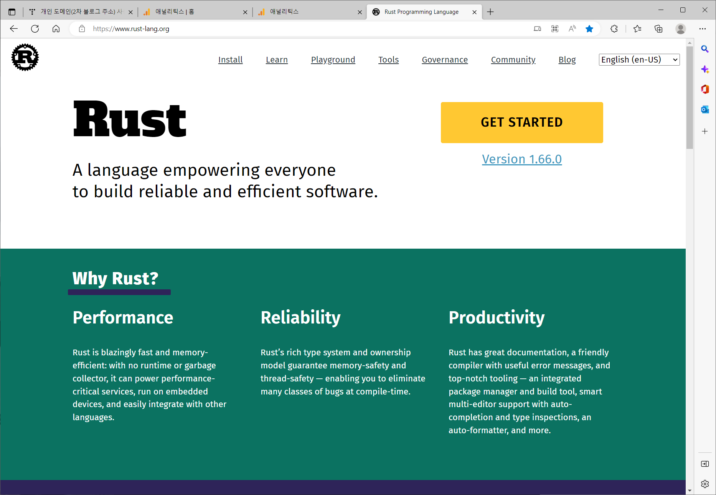Open the browser home page
This screenshot has height=495, width=716.
(56, 29)
